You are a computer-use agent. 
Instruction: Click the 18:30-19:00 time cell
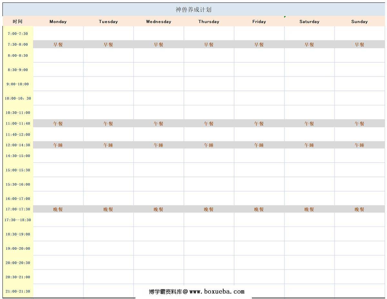coord(18,234)
